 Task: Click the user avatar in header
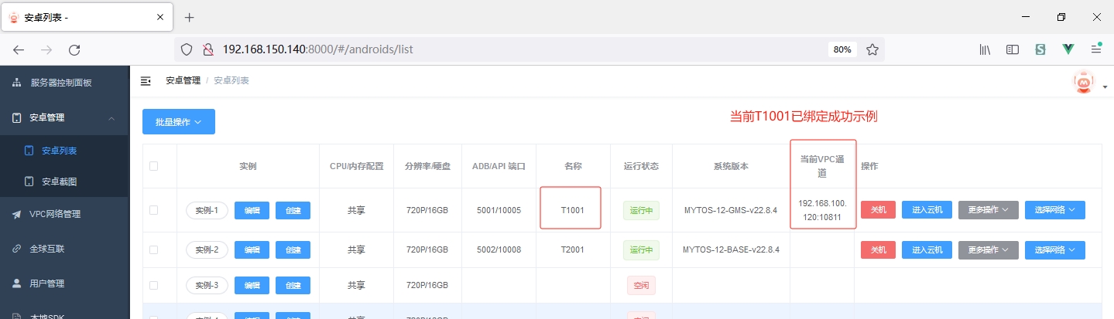pyautogui.click(x=1084, y=82)
